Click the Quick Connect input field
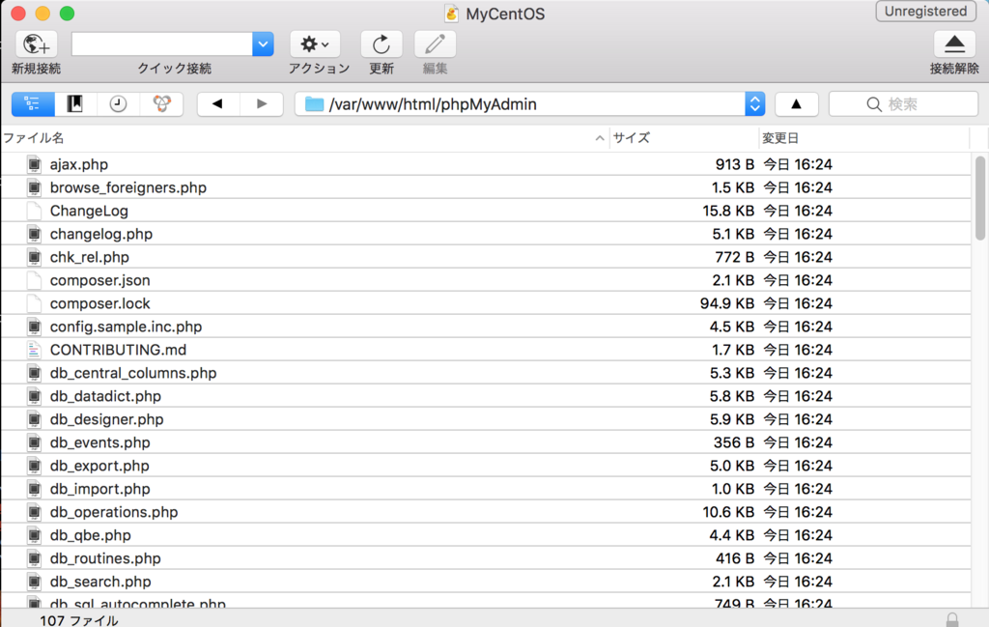This screenshot has width=989, height=627. click(162, 44)
